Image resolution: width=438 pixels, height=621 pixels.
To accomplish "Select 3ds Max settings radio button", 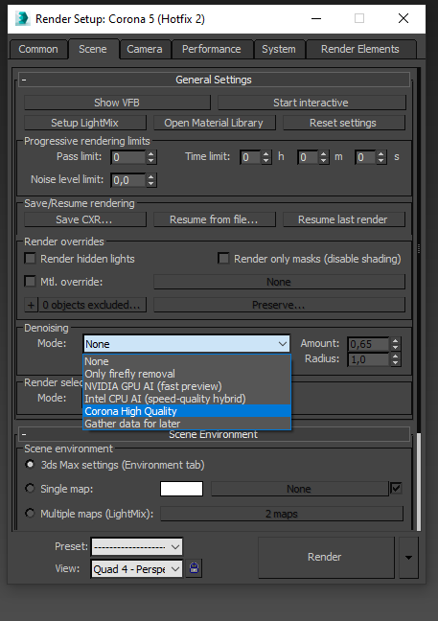I will point(30,464).
